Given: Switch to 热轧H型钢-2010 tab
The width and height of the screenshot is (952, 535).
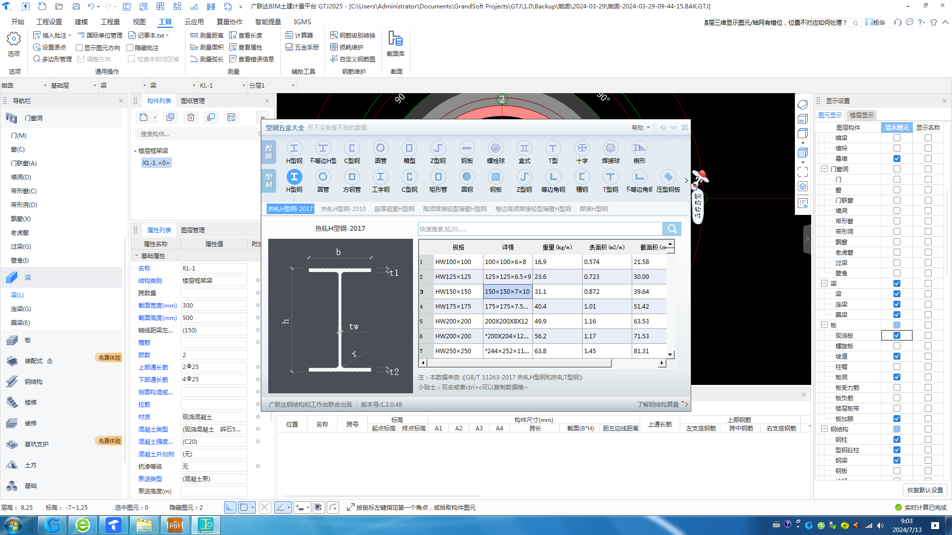Looking at the screenshot, I should click(x=343, y=209).
